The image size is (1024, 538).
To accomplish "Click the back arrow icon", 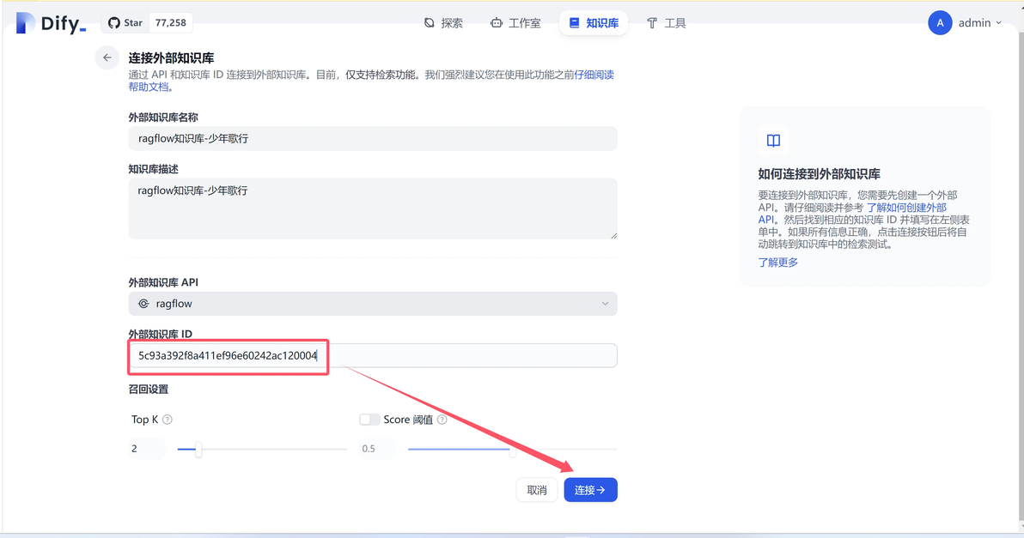I will point(107,57).
